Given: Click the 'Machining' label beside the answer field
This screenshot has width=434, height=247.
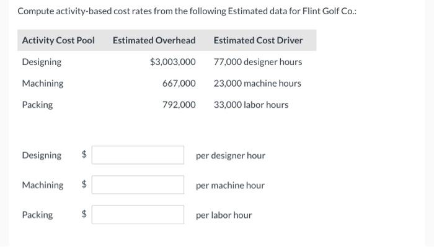Looking at the screenshot, I should [43, 185].
